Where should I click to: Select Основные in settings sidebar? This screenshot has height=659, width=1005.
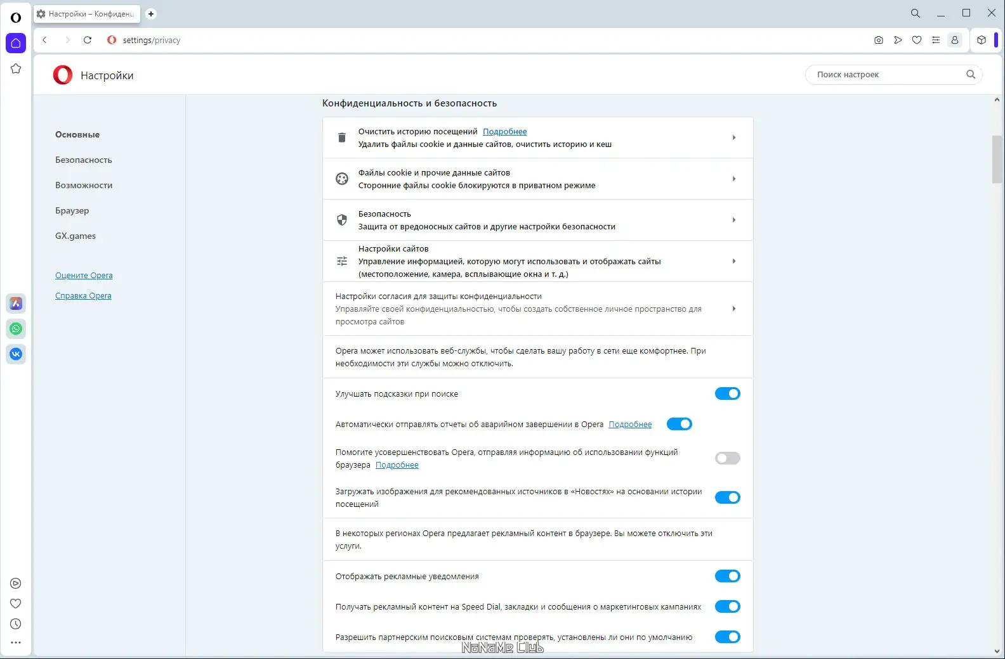77,134
